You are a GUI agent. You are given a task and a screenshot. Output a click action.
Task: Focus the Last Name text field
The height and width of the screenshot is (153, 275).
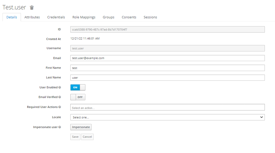pos(167,78)
